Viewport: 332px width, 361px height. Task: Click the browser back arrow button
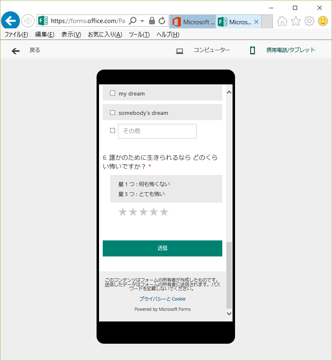click(x=10, y=21)
